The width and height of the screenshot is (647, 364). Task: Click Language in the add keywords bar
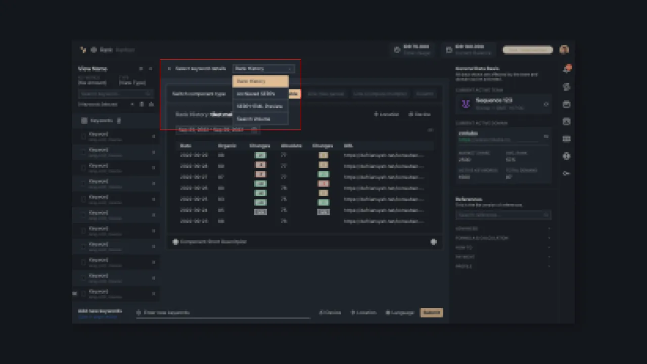coord(400,312)
